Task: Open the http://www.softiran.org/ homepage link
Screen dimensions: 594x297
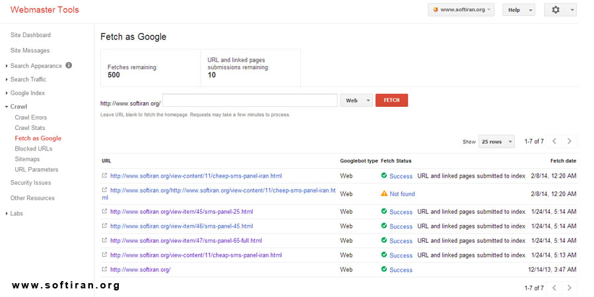Action: (141, 269)
